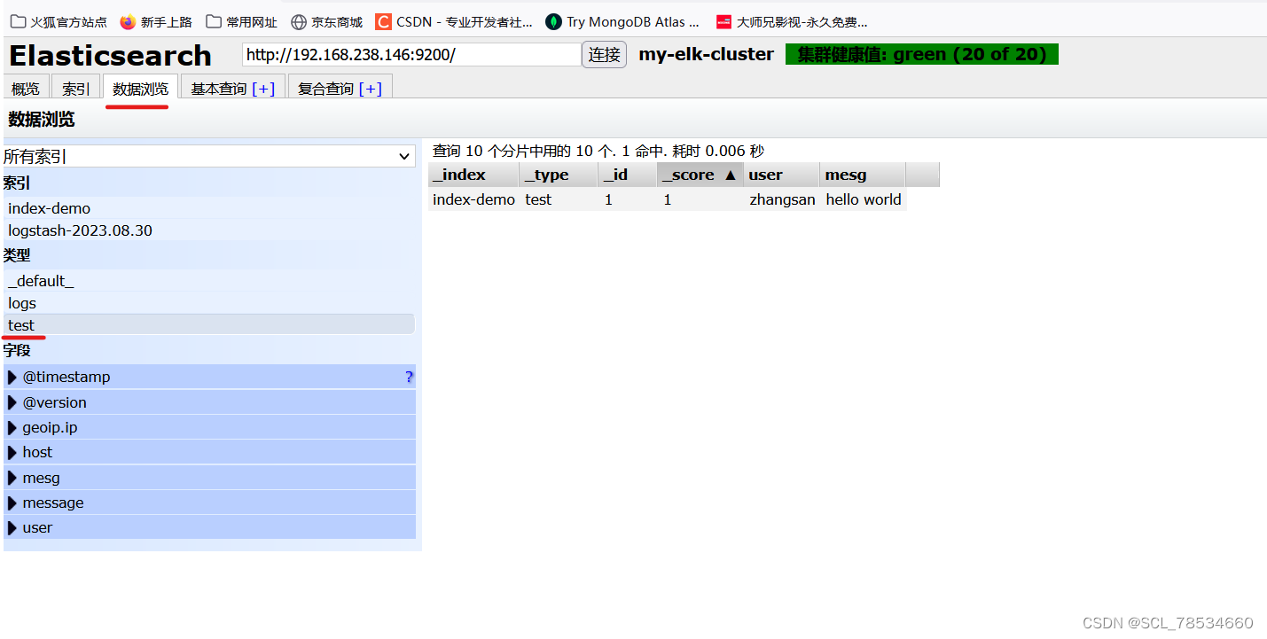Click the MongoDB Atlas leaf bookmark icon

553,22
